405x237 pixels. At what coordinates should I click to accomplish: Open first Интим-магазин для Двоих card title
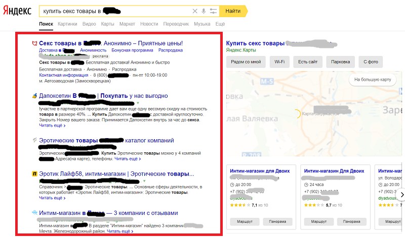260,171
